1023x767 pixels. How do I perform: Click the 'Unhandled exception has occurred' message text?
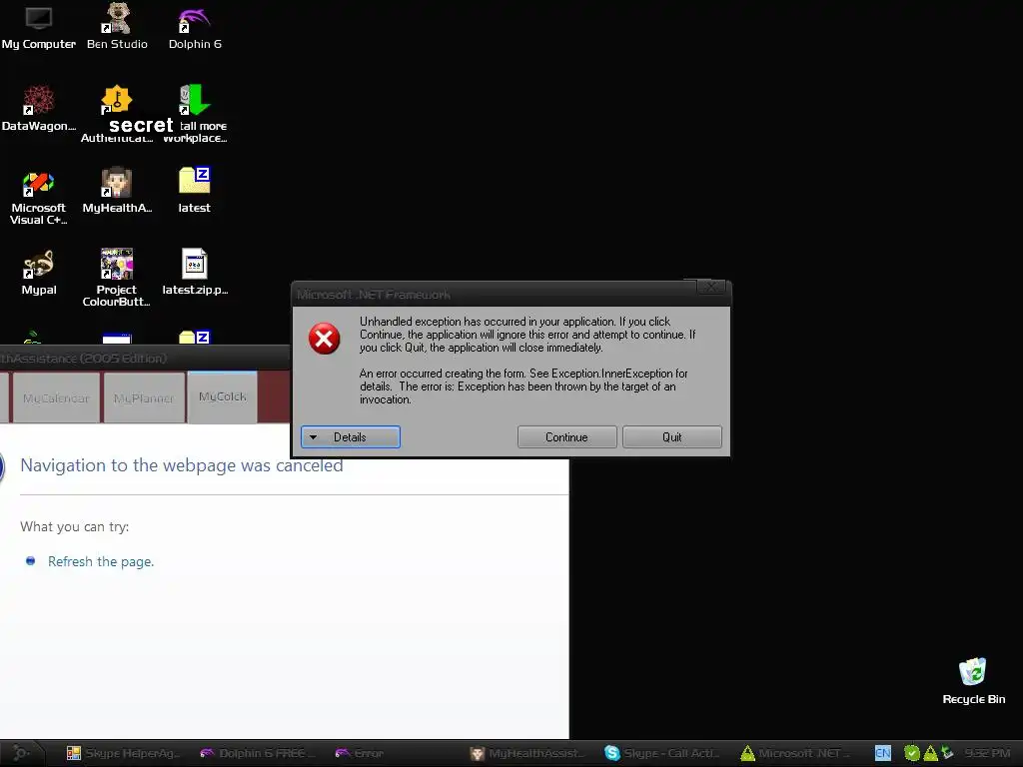coord(527,335)
